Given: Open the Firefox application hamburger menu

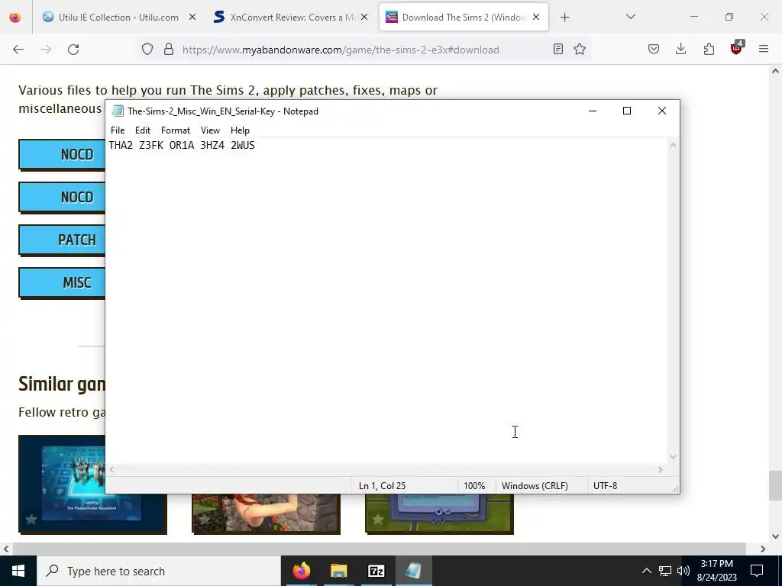Looking at the screenshot, I should point(764,49).
